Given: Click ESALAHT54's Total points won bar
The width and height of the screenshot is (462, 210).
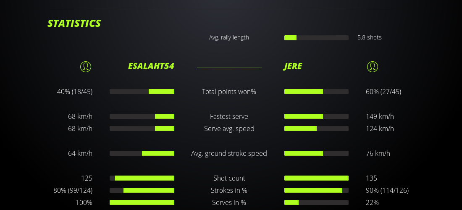Looking at the screenshot, I should coord(142,92).
